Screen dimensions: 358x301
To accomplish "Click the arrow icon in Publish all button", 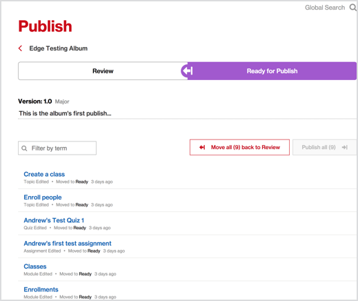I will click(x=344, y=147).
